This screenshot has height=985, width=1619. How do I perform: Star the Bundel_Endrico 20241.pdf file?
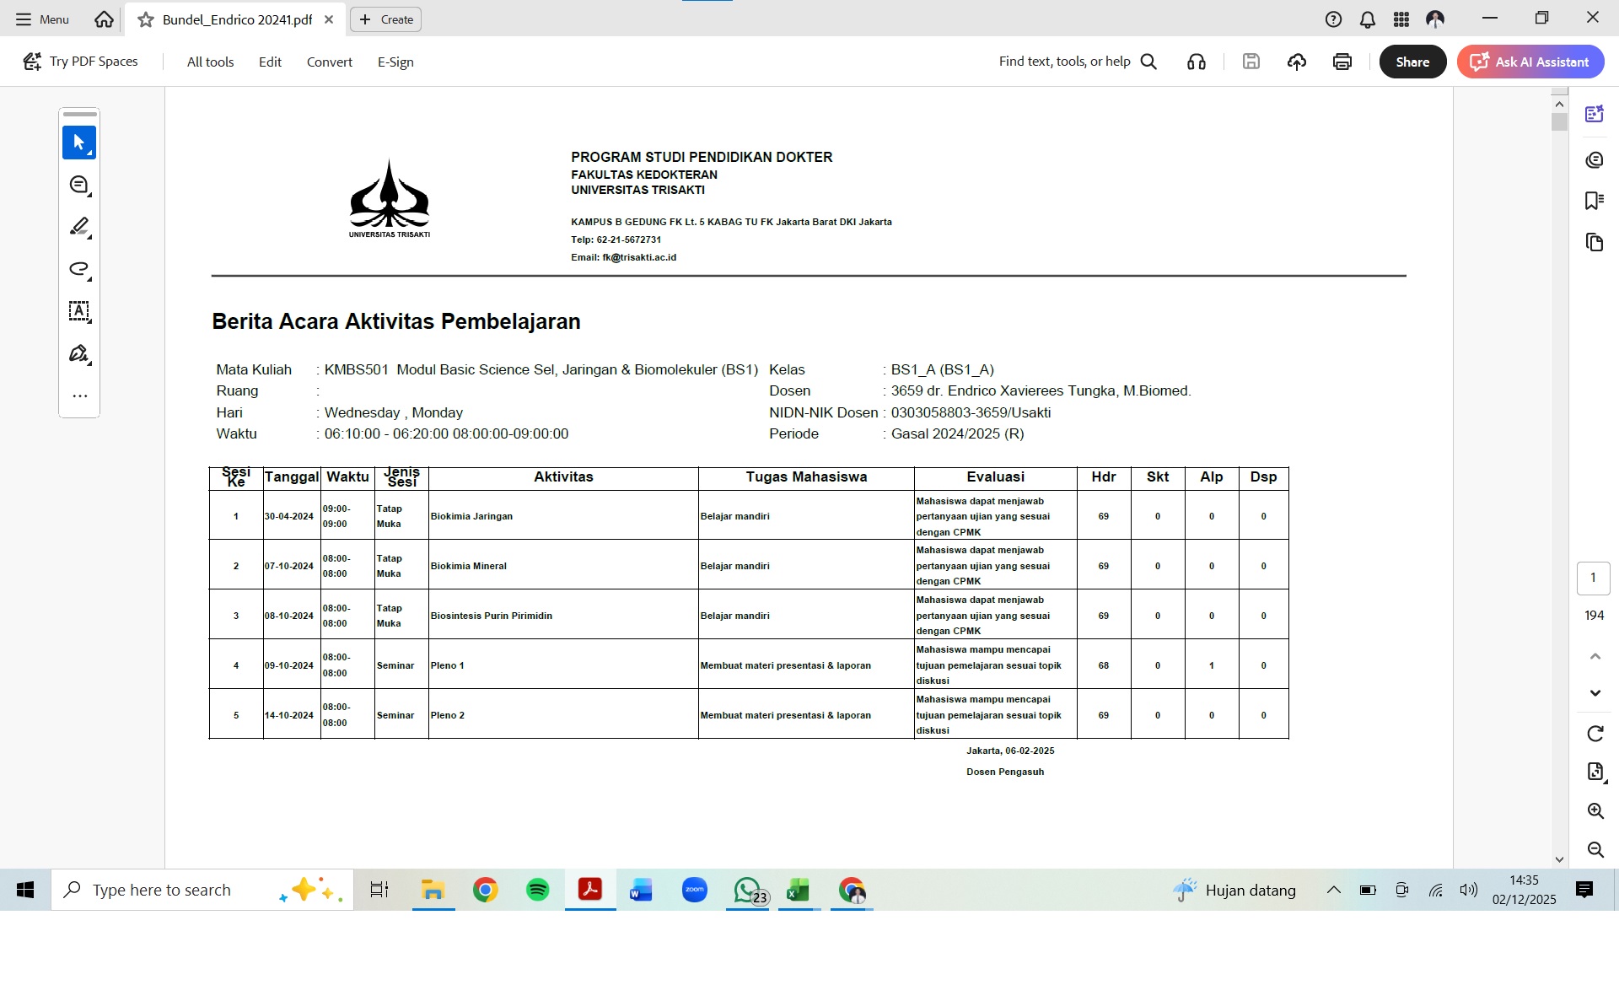tap(146, 19)
